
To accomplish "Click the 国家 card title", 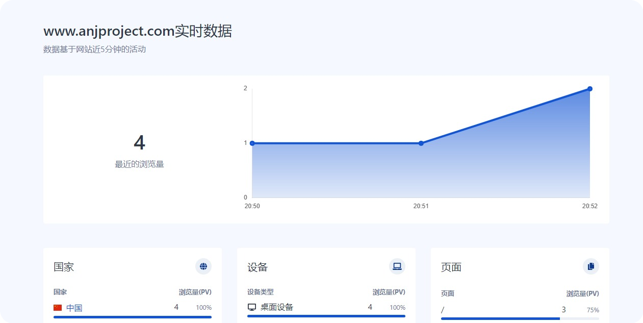I will point(64,267).
